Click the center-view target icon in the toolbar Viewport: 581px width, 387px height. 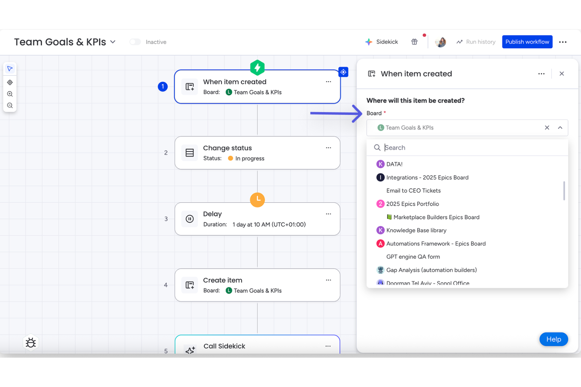pyautogui.click(x=10, y=82)
